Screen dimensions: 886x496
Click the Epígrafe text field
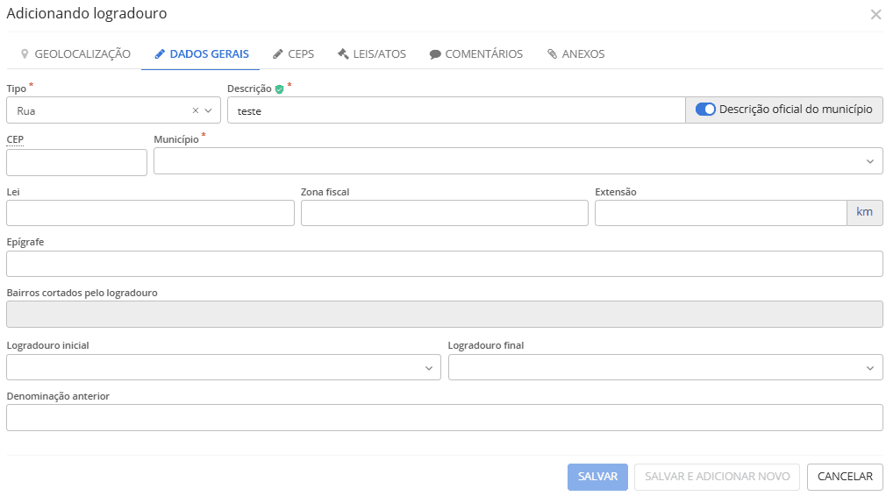pos(444,264)
